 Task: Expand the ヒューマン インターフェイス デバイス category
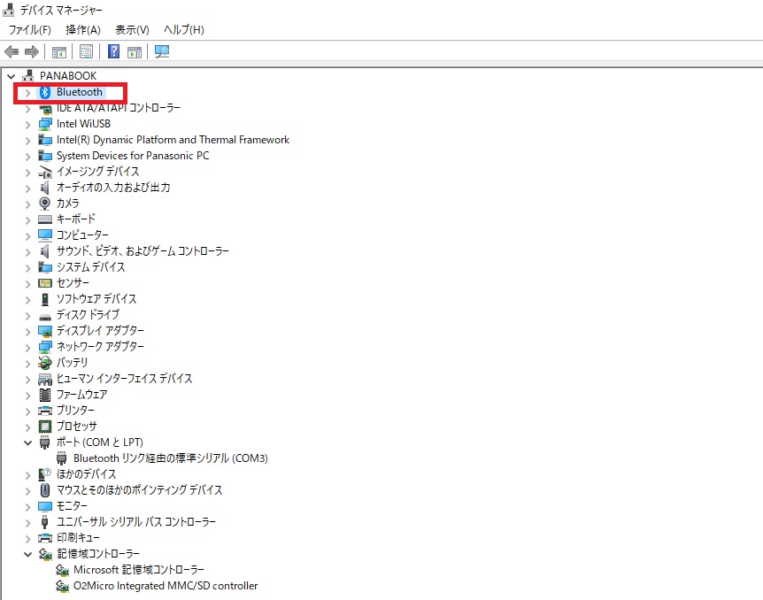pos(27,380)
